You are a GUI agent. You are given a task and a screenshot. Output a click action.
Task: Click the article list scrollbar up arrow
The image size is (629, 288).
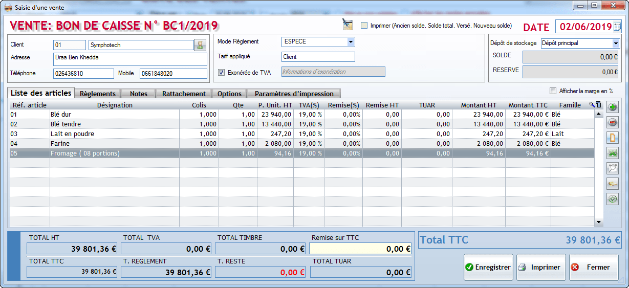coord(599,114)
